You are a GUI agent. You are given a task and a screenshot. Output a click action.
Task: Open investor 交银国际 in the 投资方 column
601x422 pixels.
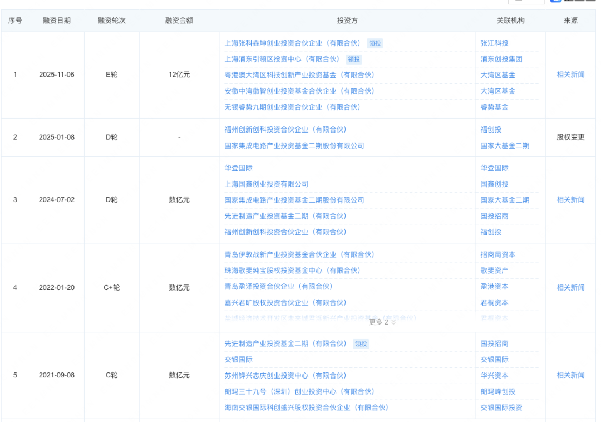(x=238, y=360)
